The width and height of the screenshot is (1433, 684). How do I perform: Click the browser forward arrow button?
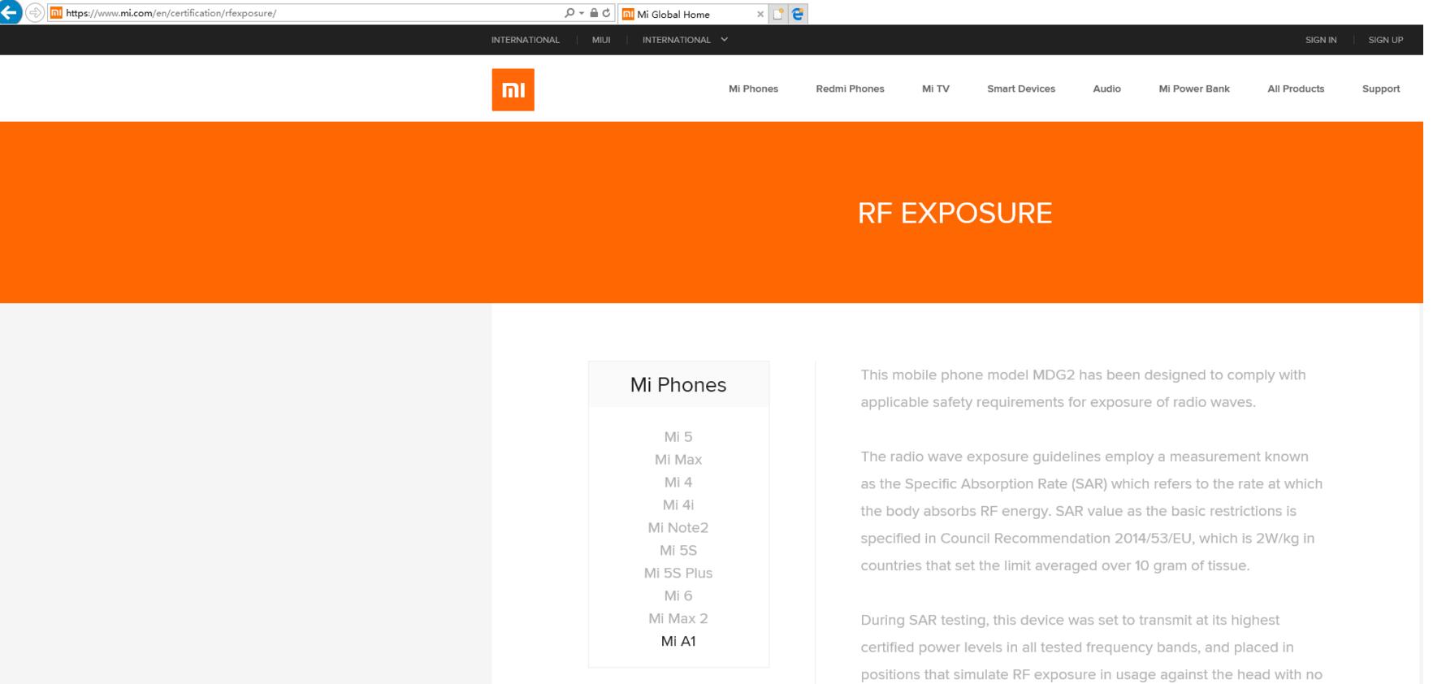click(x=35, y=13)
